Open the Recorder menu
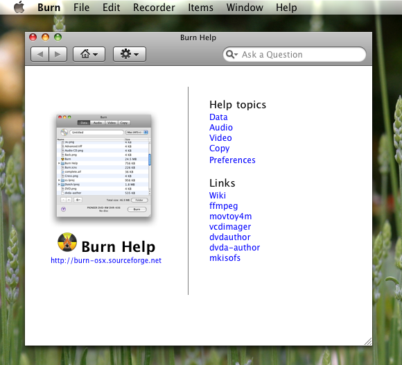The width and height of the screenshot is (402, 365). pyautogui.click(x=154, y=8)
